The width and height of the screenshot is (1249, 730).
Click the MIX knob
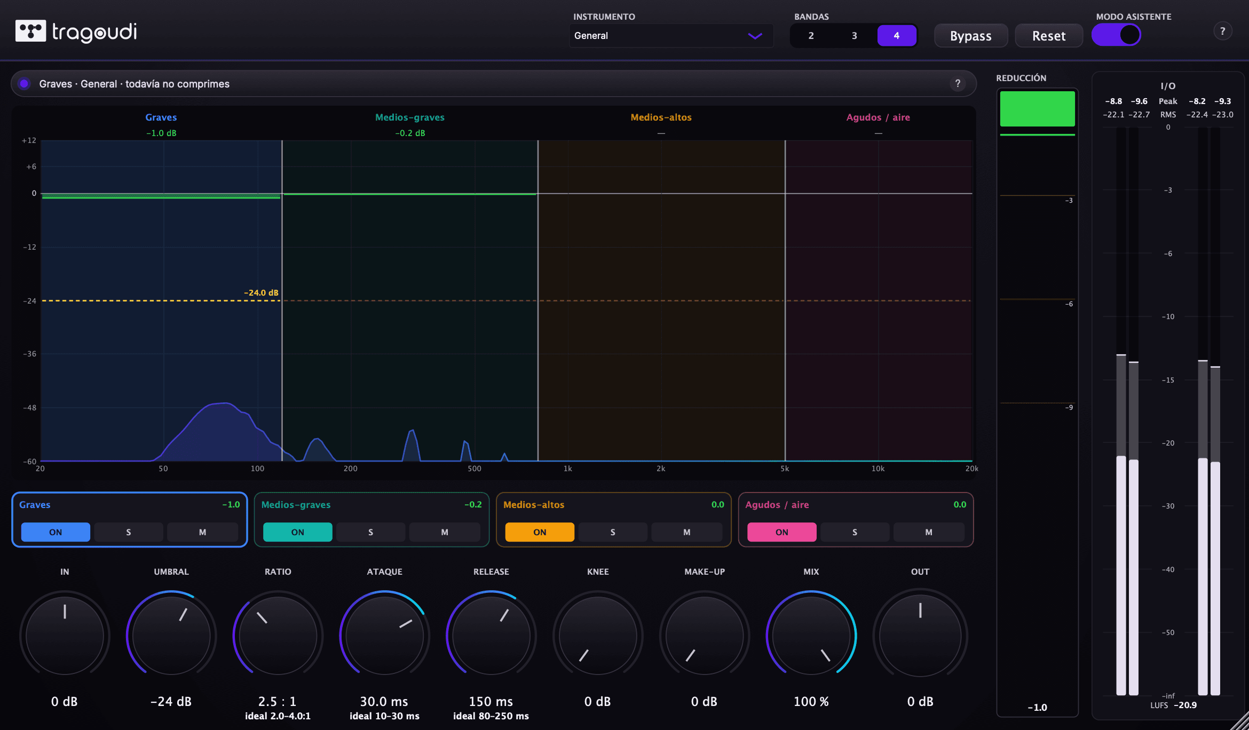click(811, 634)
